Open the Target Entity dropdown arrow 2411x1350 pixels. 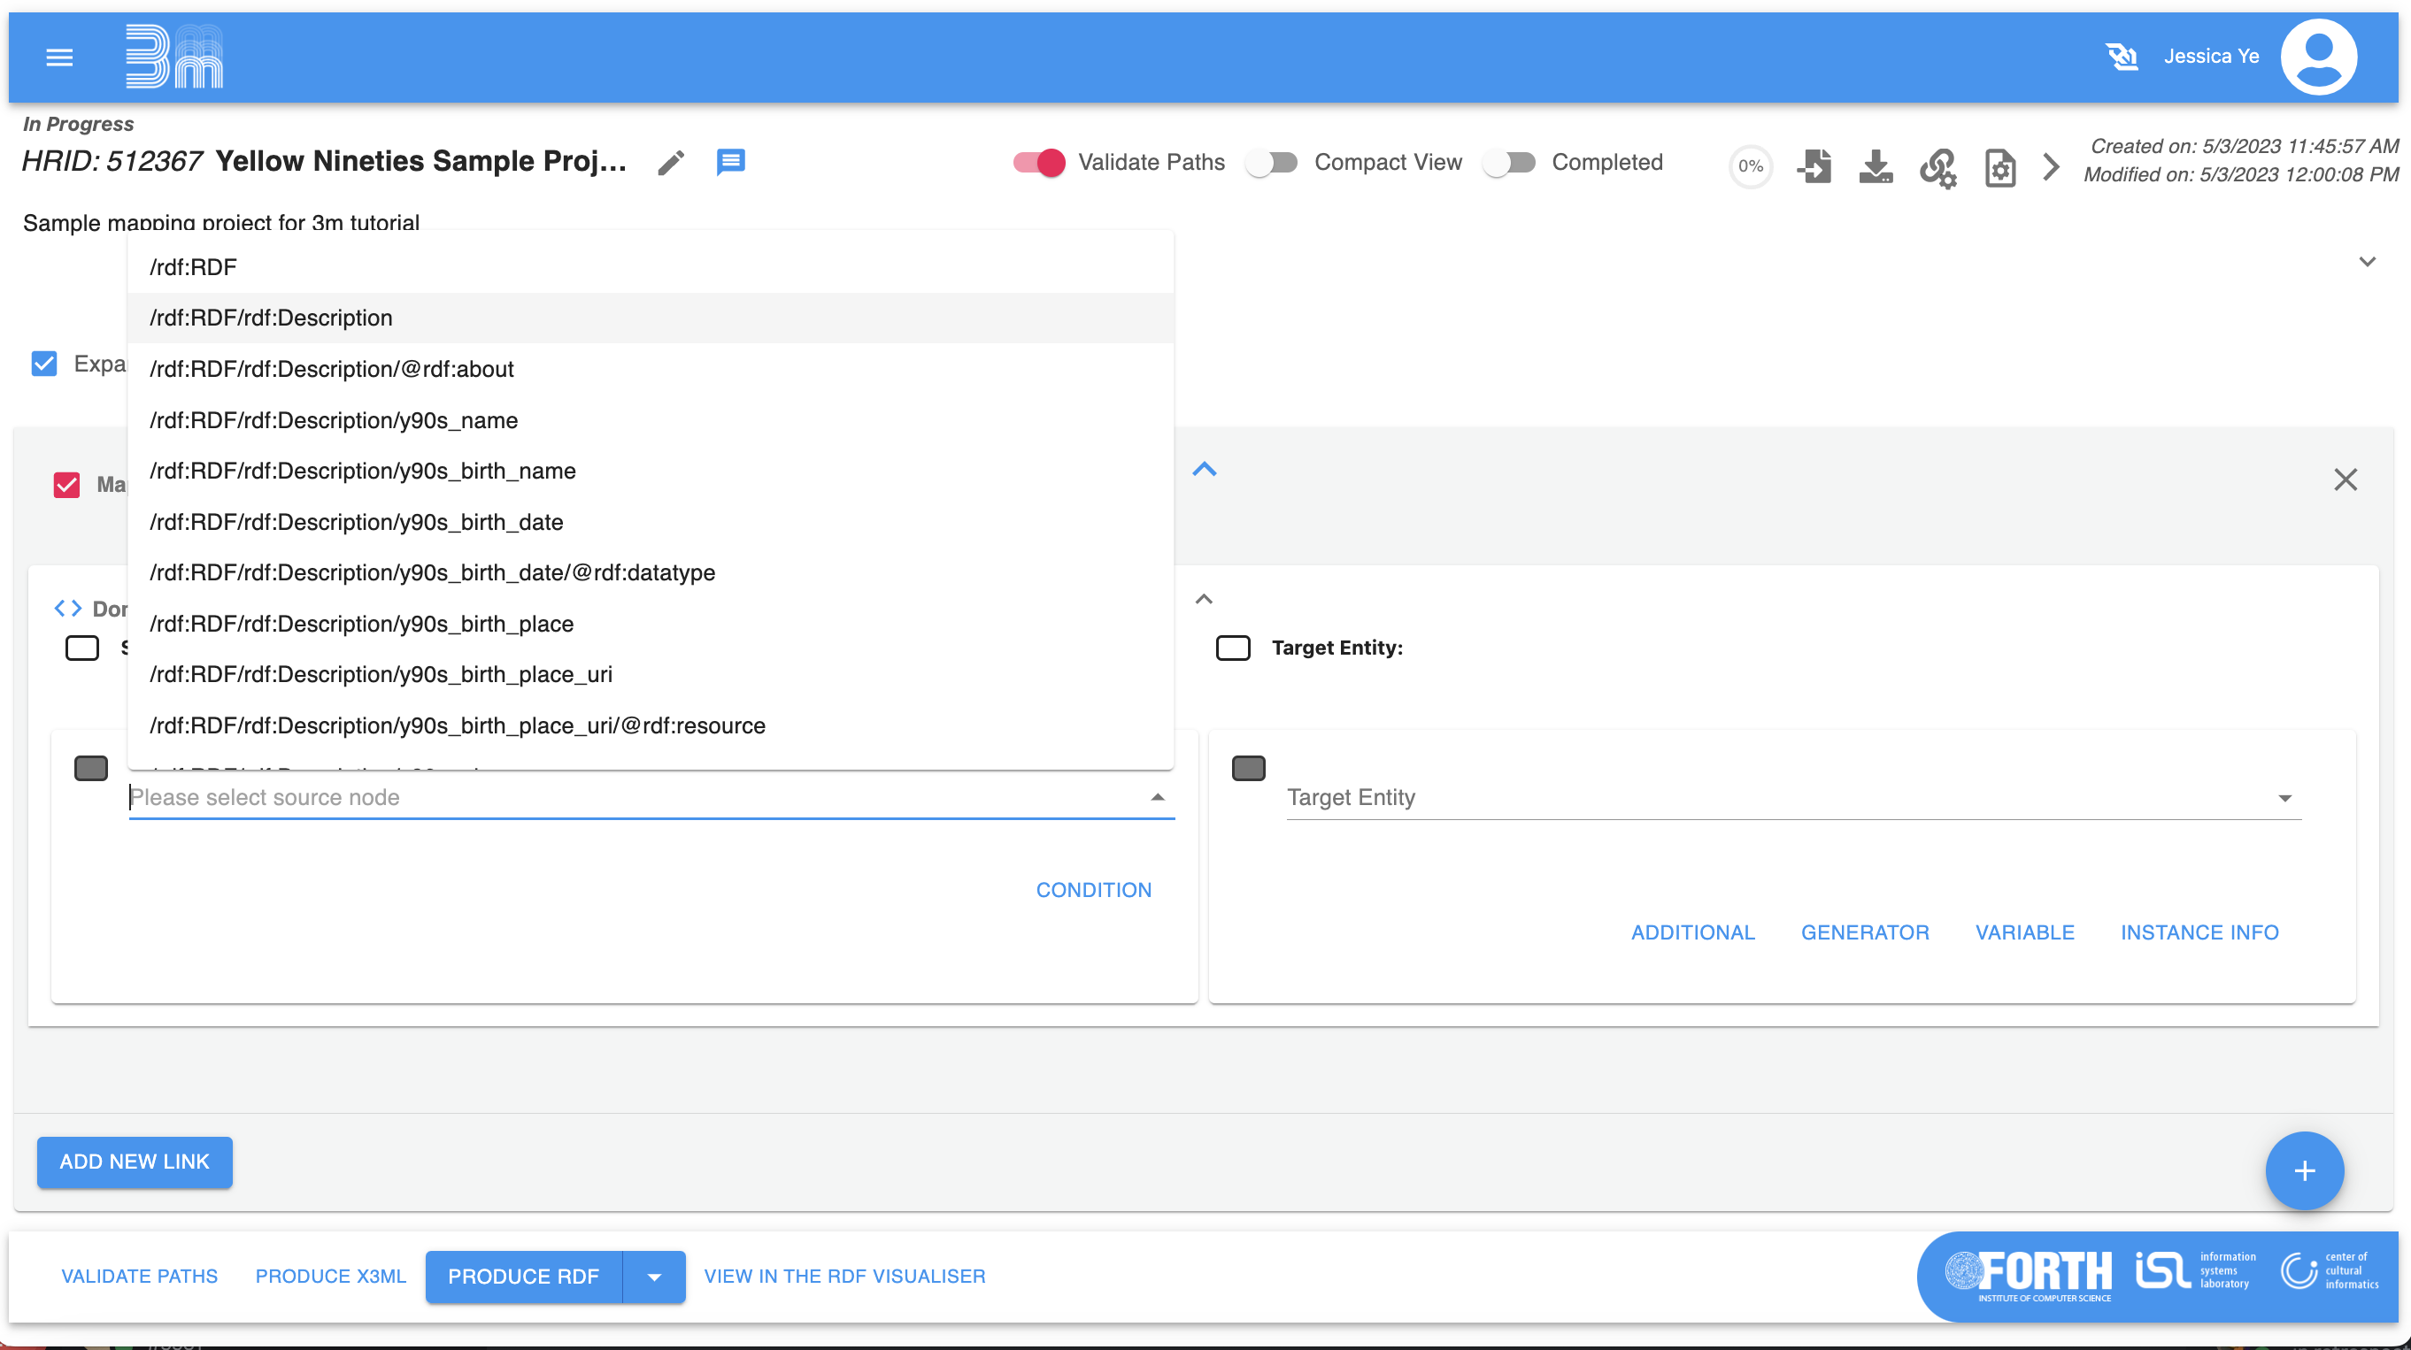coord(2284,798)
